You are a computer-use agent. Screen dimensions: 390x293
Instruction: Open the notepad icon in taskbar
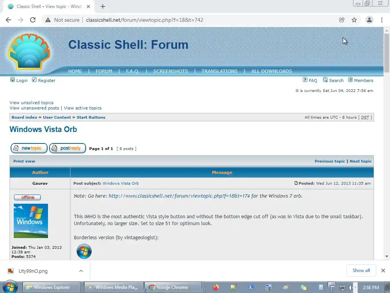coord(233,287)
